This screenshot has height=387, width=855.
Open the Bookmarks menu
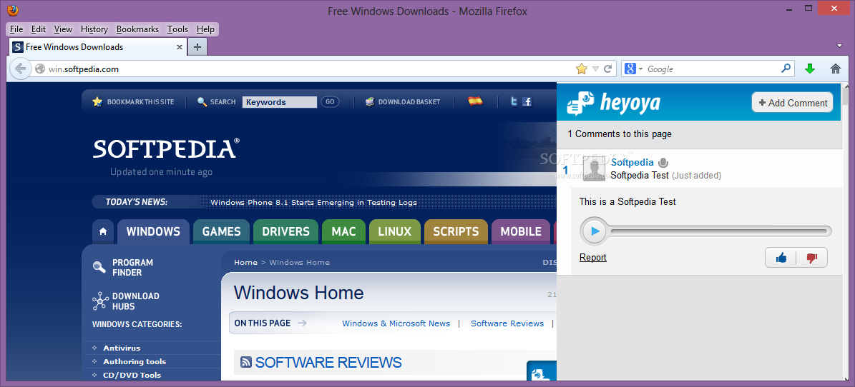click(x=137, y=29)
